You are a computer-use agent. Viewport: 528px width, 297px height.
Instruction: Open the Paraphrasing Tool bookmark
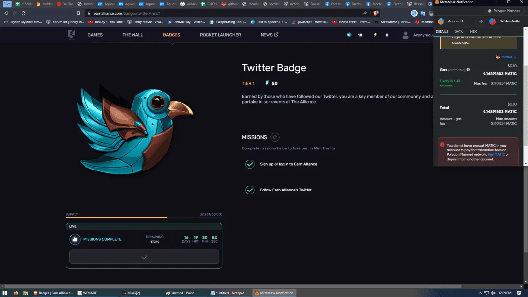pyautogui.click(x=228, y=22)
